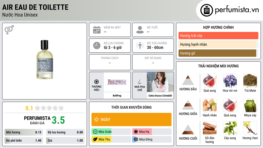Click the Độ lưu hương 0.00 score bar
This screenshot has width=263, height=148.
[x=65, y=132]
